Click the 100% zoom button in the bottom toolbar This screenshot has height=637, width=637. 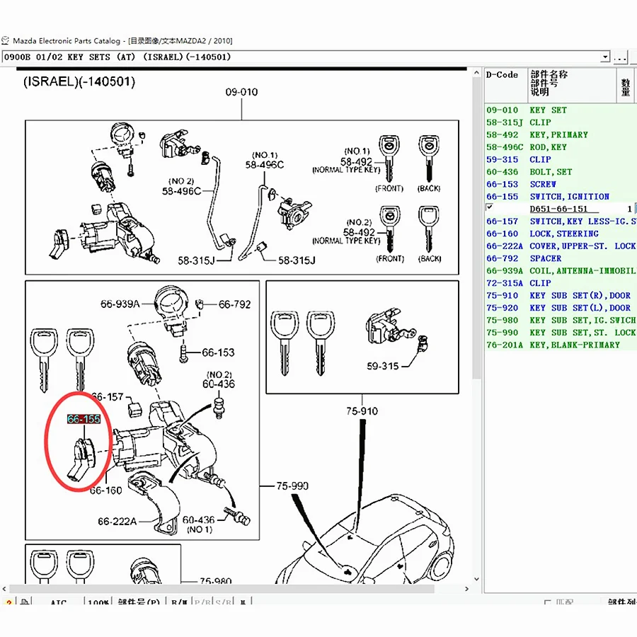coord(98,601)
